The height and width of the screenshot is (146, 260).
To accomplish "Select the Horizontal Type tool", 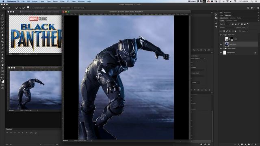I will tap(2, 45).
